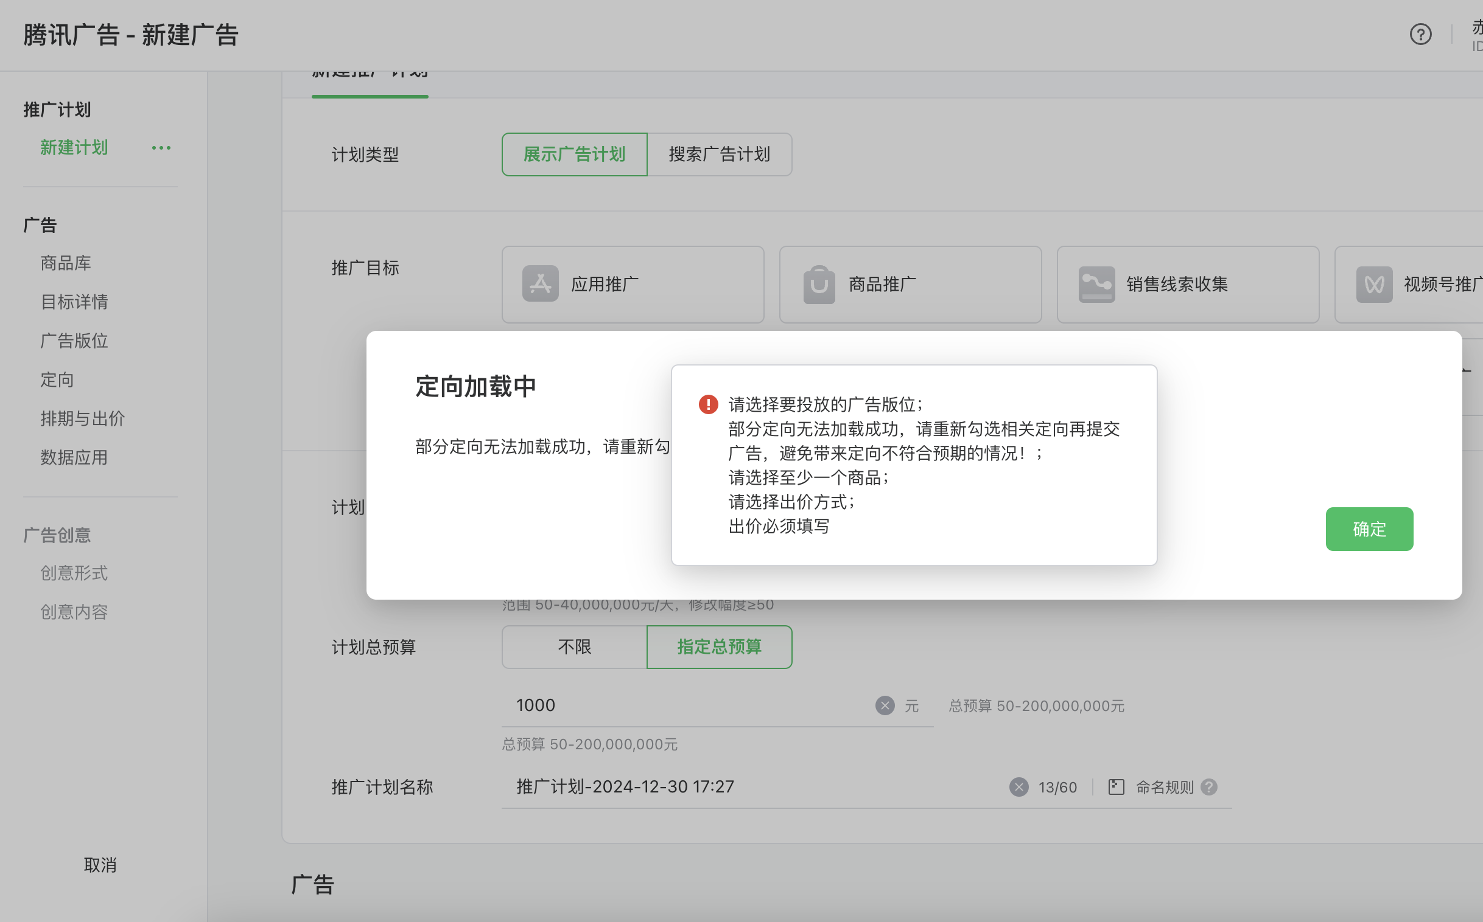Choose 不限 for total budget
Screen dimensions: 1483x922
[573, 646]
